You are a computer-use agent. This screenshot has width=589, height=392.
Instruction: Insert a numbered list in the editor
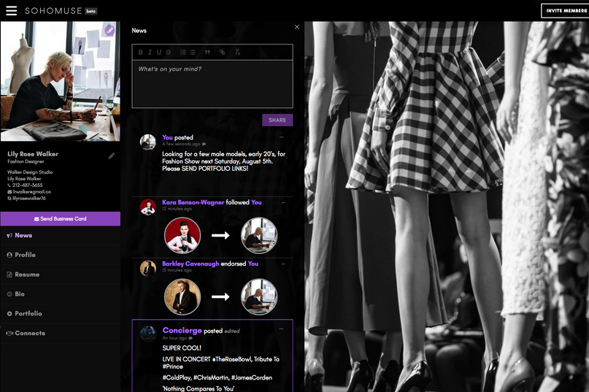[x=183, y=53]
